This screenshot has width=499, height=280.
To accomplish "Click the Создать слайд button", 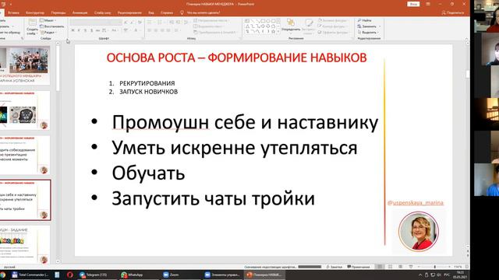I will pos(32,26).
